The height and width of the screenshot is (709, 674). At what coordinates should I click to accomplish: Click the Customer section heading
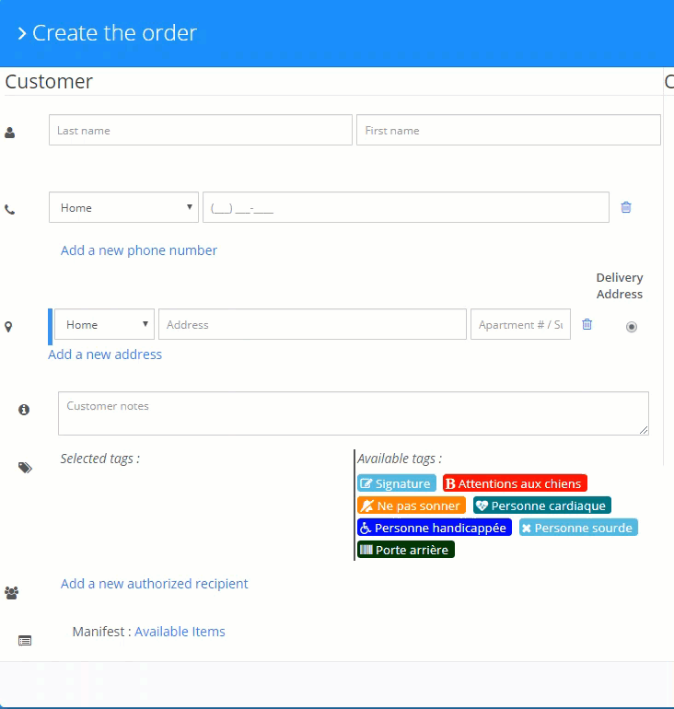(x=49, y=82)
